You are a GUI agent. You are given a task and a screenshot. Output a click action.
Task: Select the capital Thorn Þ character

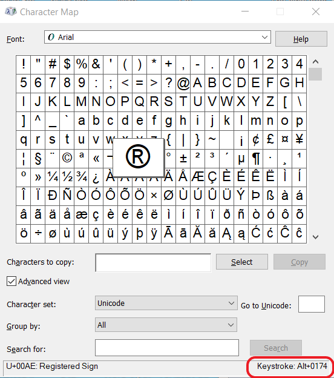click(256, 196)
